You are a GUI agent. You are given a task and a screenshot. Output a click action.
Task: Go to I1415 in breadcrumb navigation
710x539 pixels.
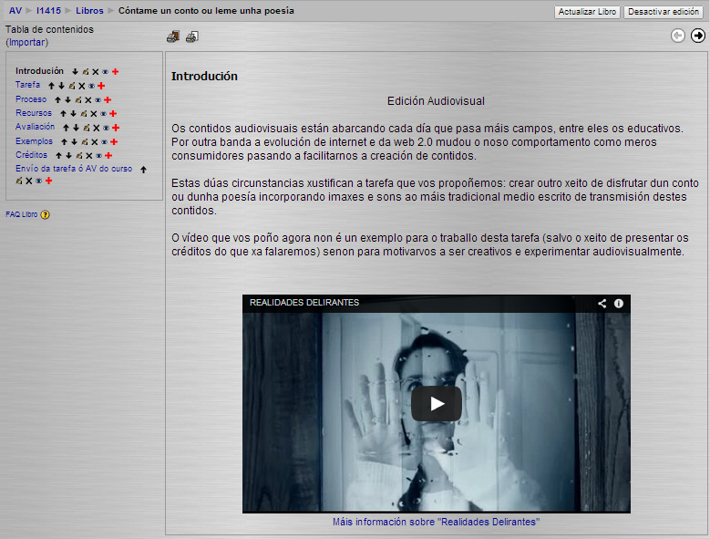click(47, 11)
